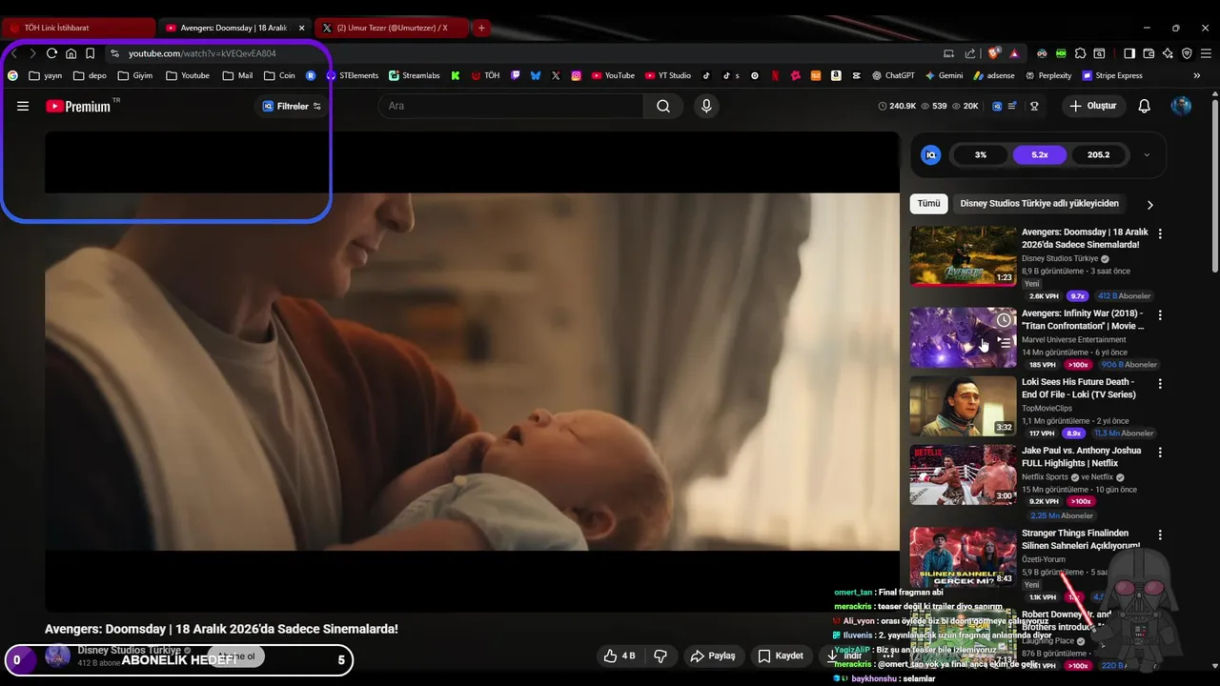Select the Avengers: Doomsday browser tab
The height and width of the screenshot is (686, 1220).
point(235,28)
